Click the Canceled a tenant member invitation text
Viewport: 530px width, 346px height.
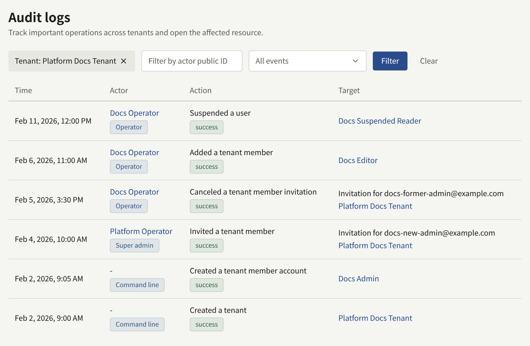(x=253, y=192)
